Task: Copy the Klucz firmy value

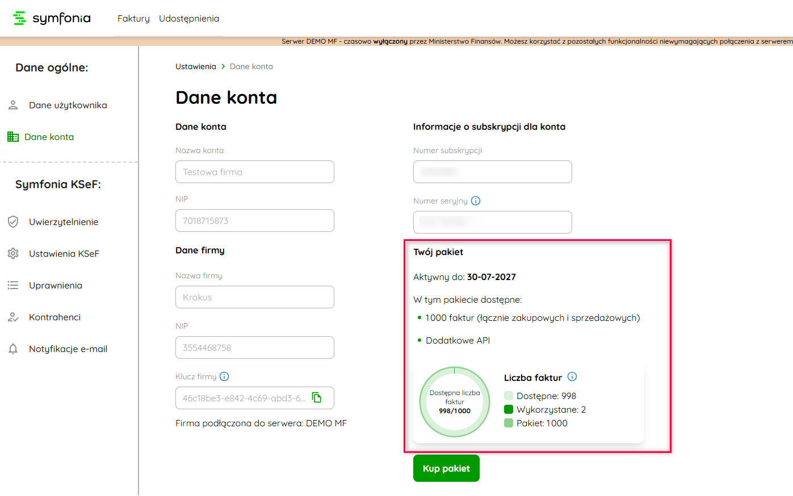Action: point(317,397)
